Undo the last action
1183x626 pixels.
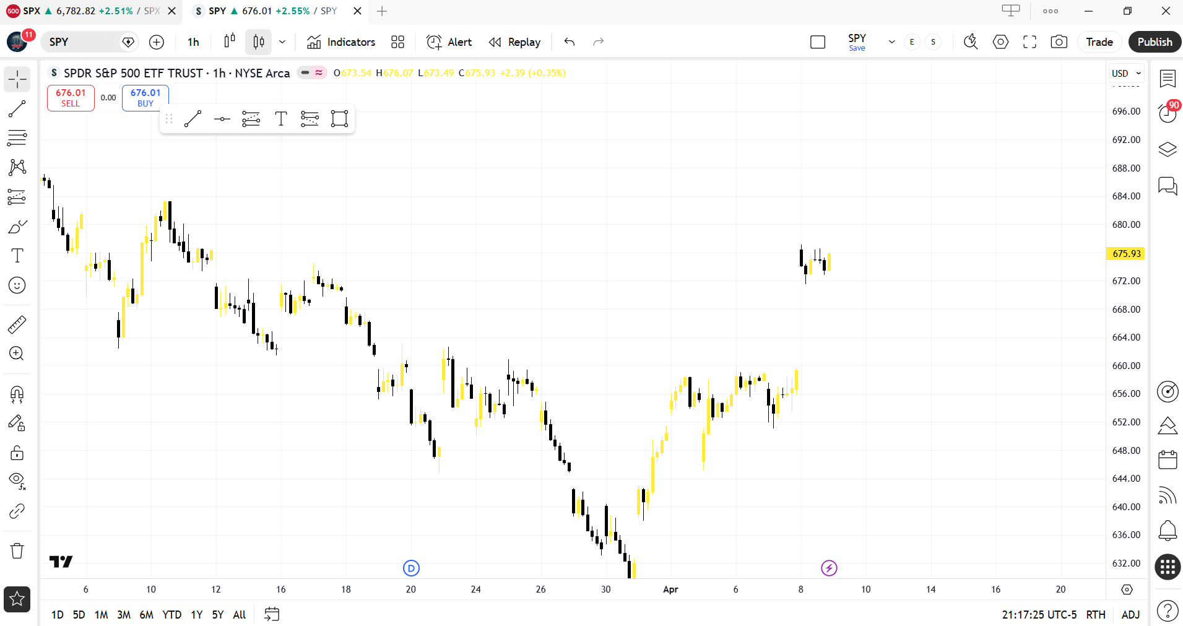(x=570, y=42)
